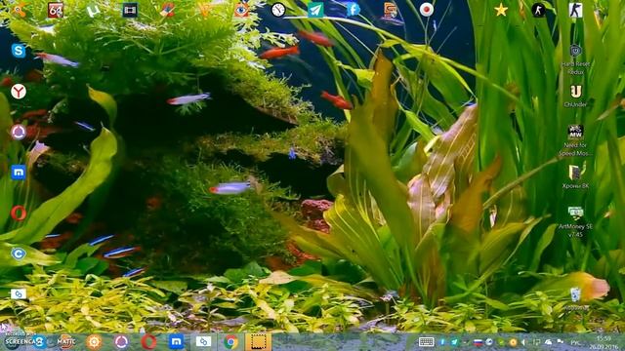This screenshot has width=625, height=351.
Task: Open the eye viewer desktop icon
Action: pos(241,10)
